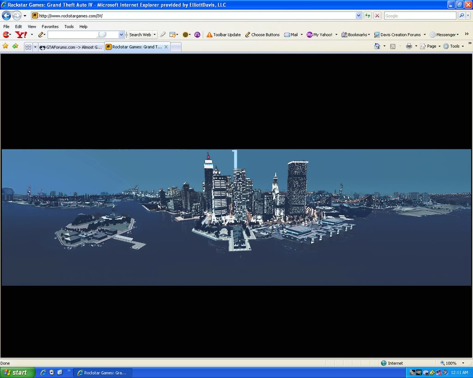Image resolution: width=473 pixels, height=378 pixels.
Task: Click the Yahoo! logo on toolbar
Action: [x=21, y=35]
